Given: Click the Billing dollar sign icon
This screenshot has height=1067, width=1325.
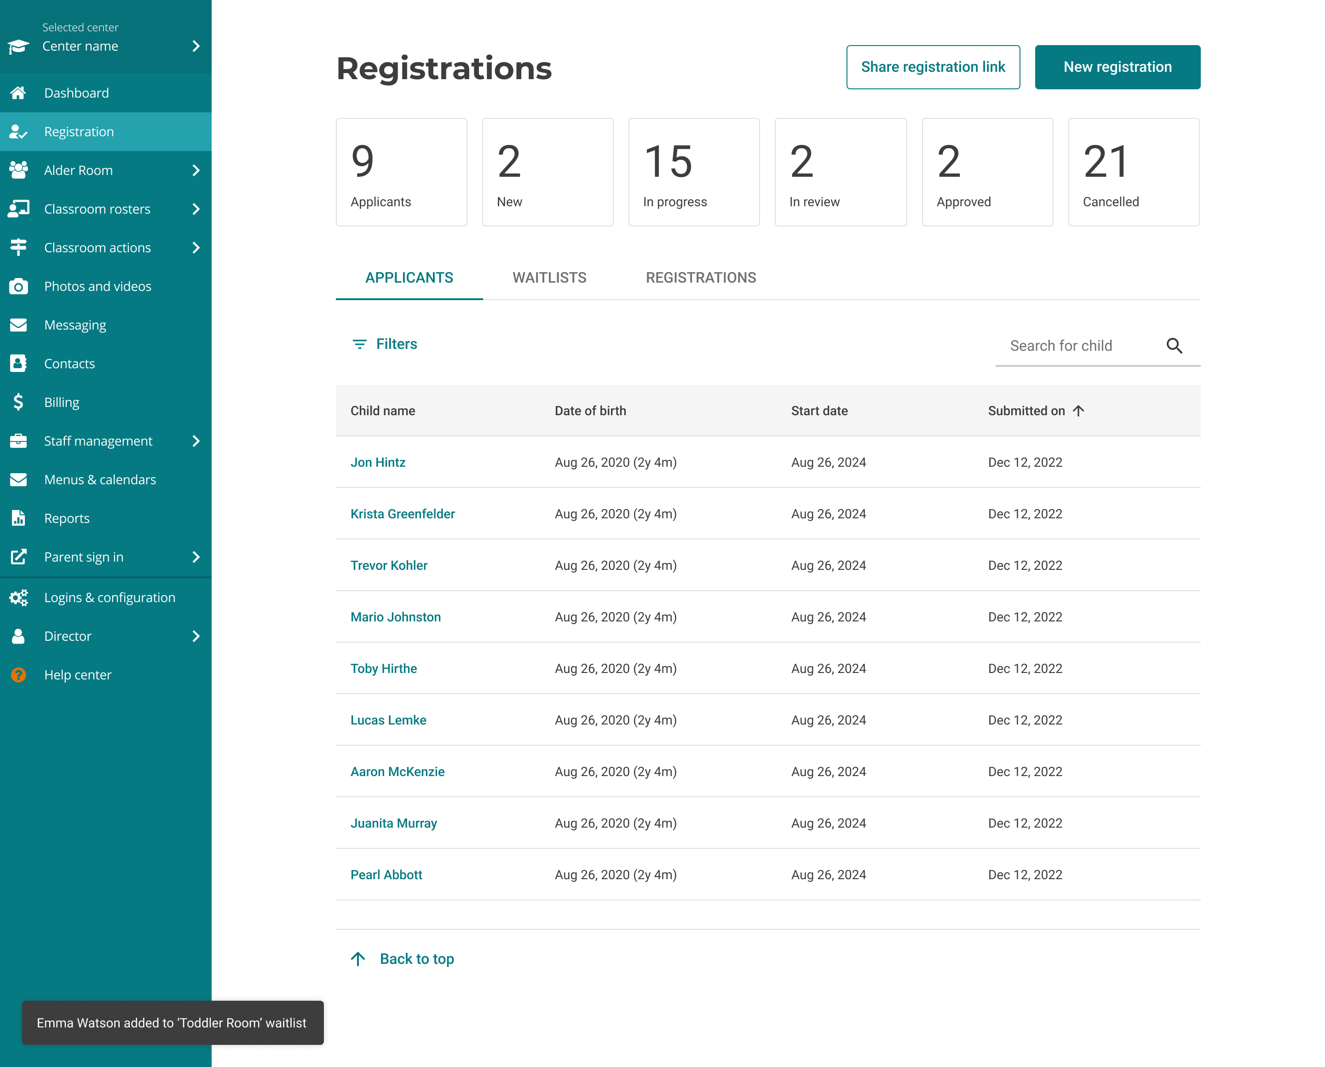Looking at the screenshot, I should pyautogui.click(x=18, y=402).
